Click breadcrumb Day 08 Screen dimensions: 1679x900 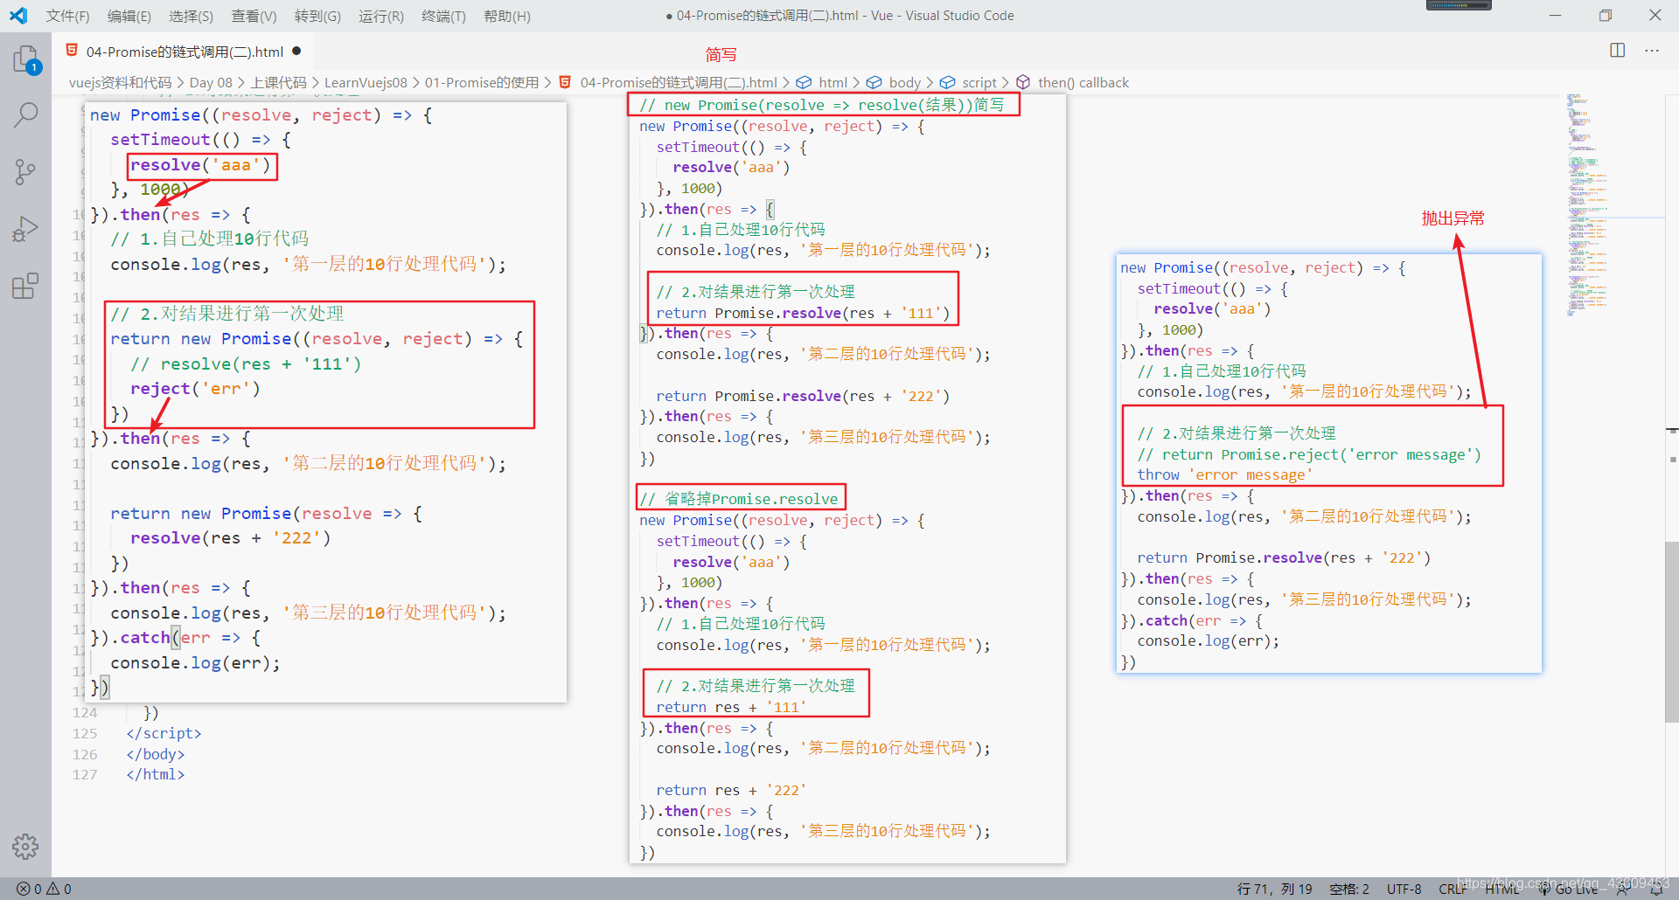pyautogui.click(x=211, y=82)
